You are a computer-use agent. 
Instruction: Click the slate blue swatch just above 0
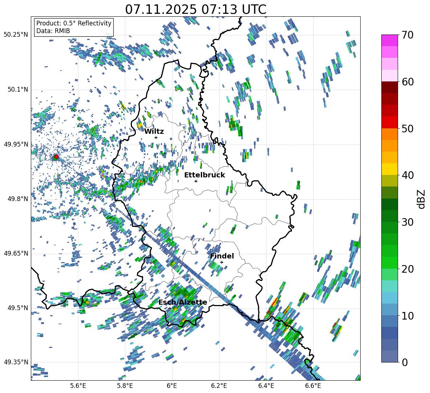389,356
